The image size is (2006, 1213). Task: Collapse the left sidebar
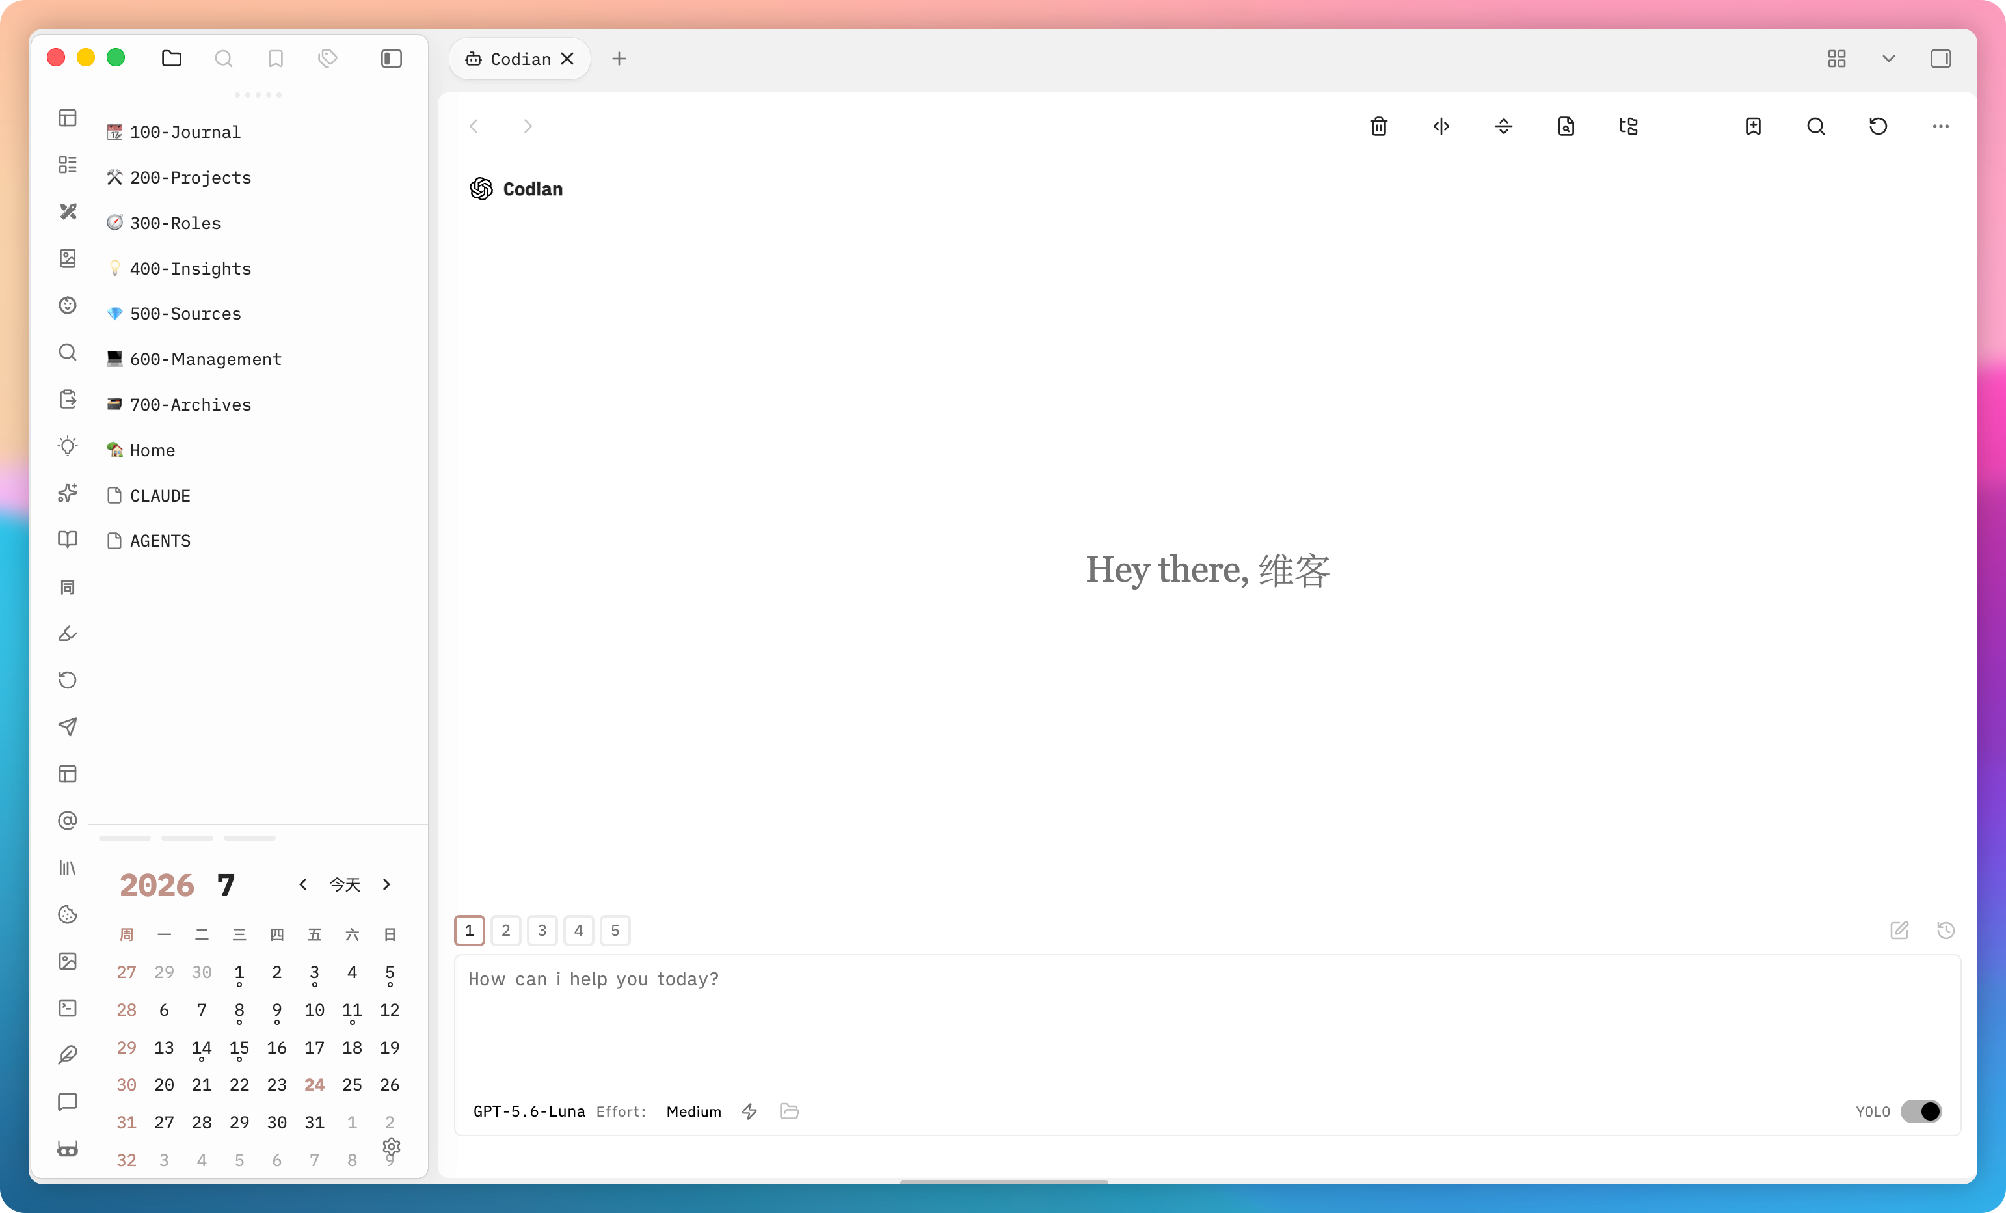[x=392, y=59]
